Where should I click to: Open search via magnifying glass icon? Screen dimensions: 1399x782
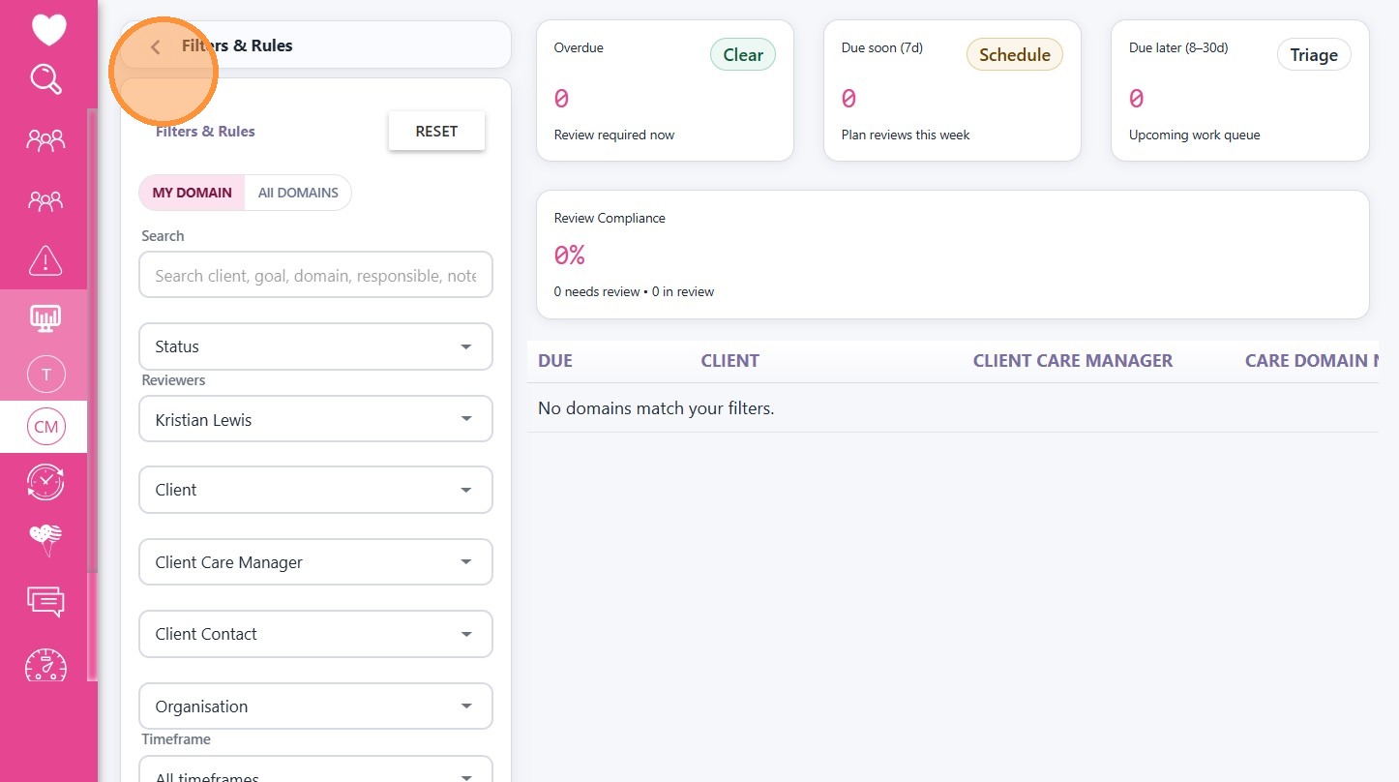(46, 79)
